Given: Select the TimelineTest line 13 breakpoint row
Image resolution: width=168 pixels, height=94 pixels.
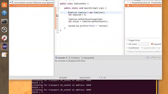Looking at the screenshot, I should click(x=143, y=5).
